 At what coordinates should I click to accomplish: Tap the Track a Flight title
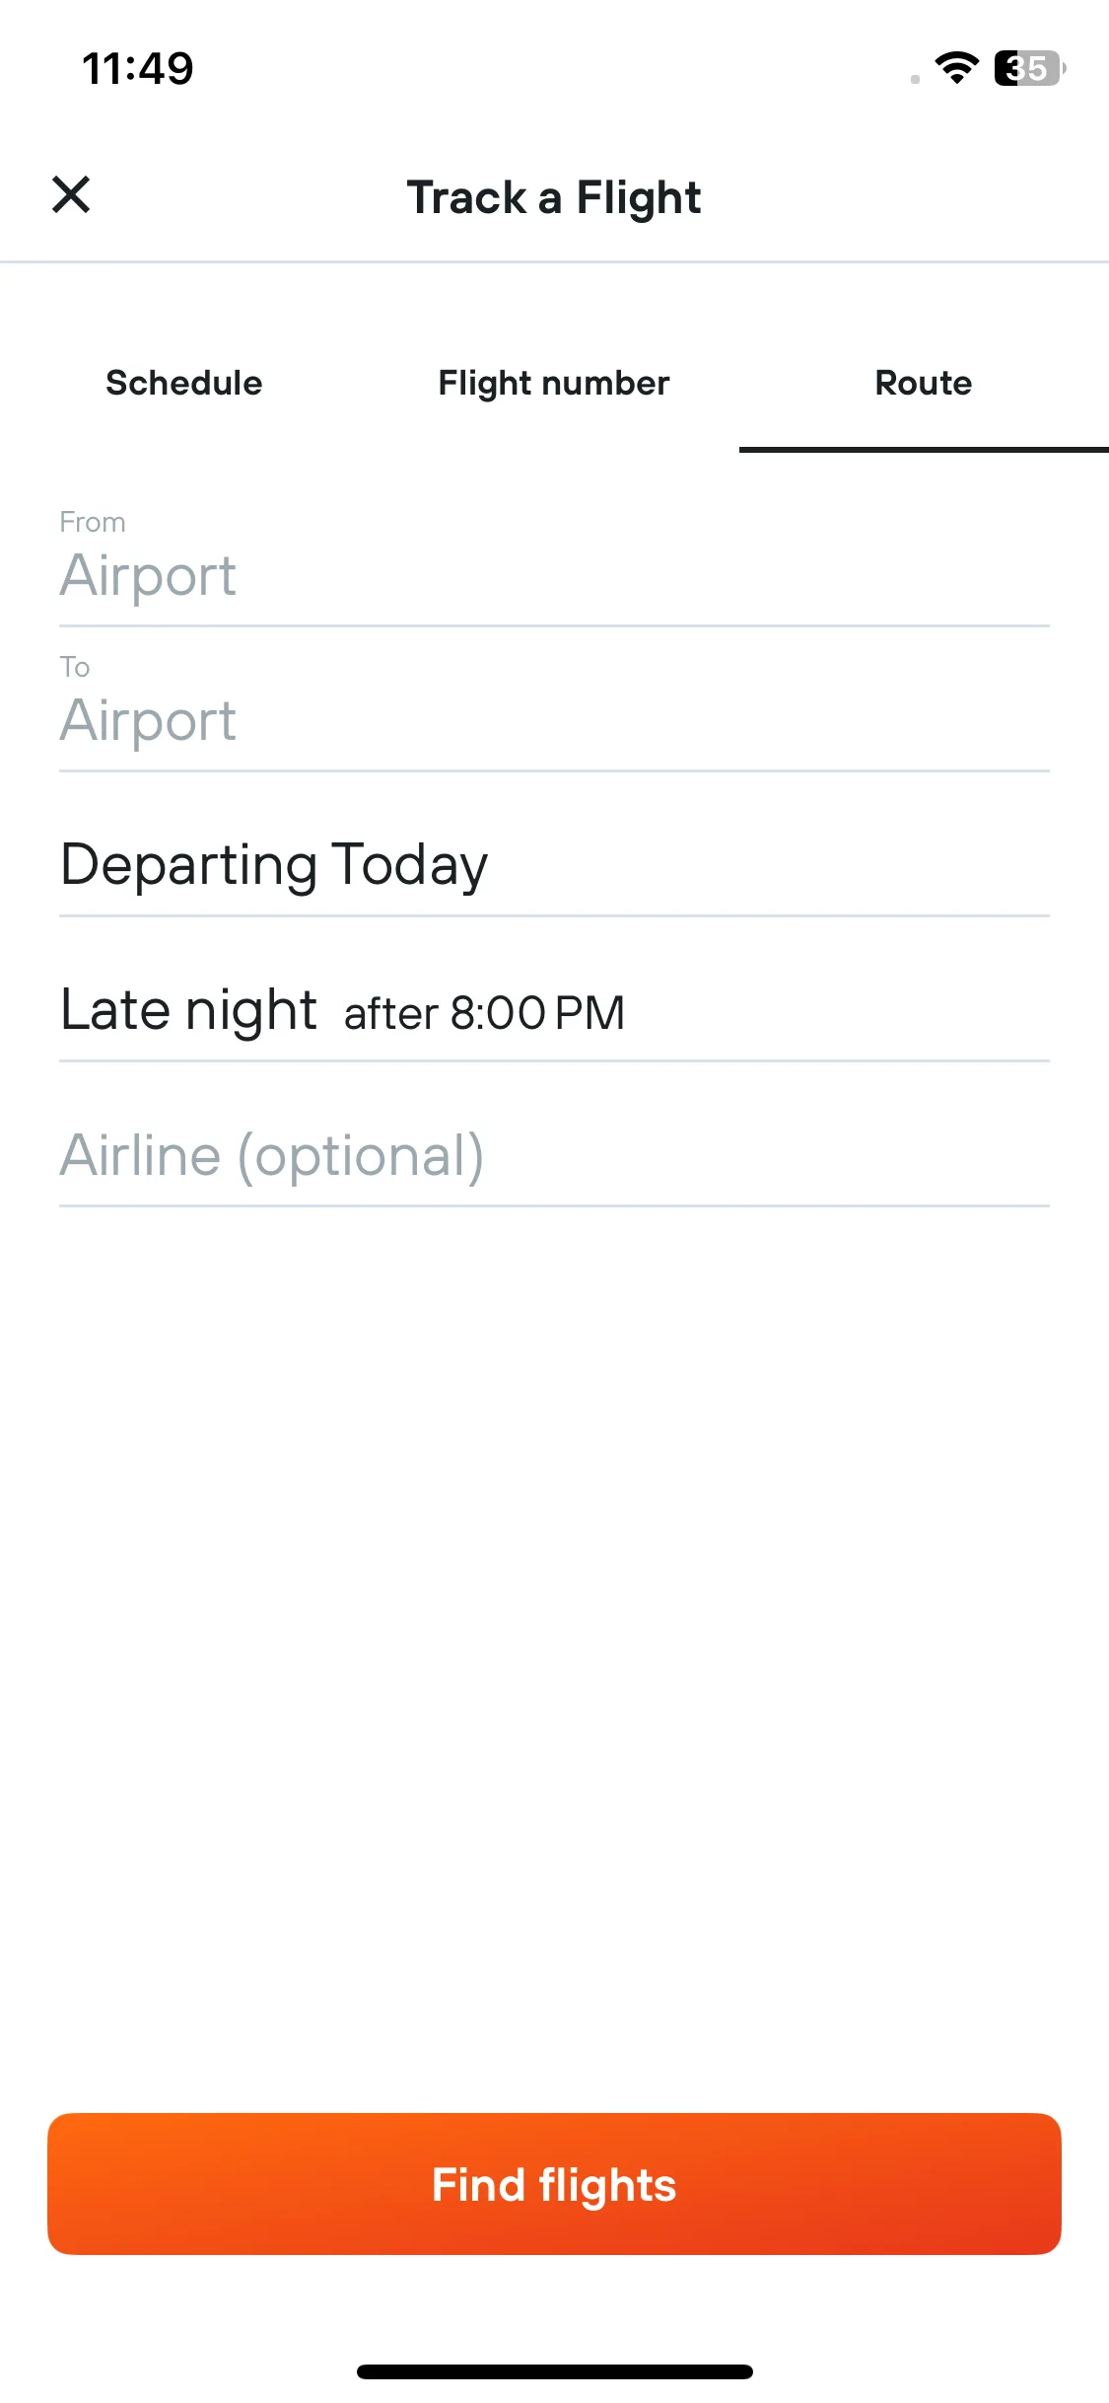554,197
